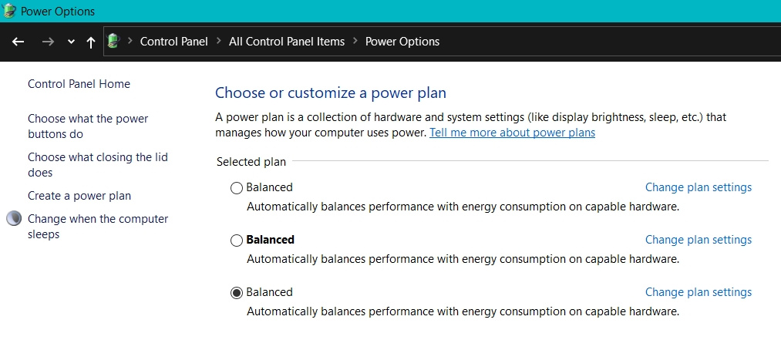The image size is (781, 360).
Task: Change plan settings for the bold Balanced plan
Action: pyautogui.click(x=698, y=240)
